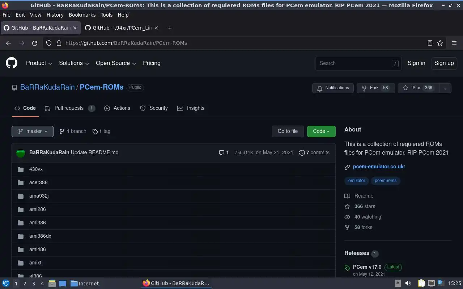Viewport: 463px width, 289px height.
Task: Click the network icon in the system tray
Action: (x=431, y=283)
